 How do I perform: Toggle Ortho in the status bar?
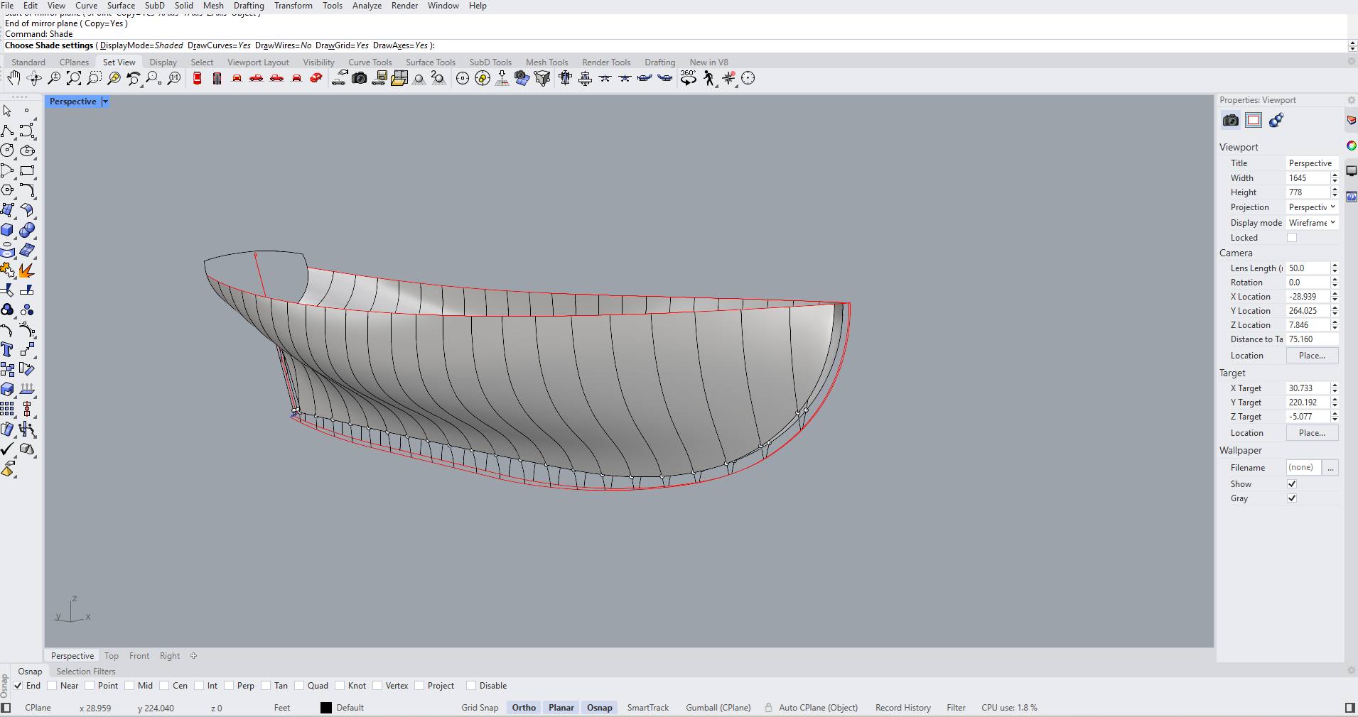(x=524, y=708)
